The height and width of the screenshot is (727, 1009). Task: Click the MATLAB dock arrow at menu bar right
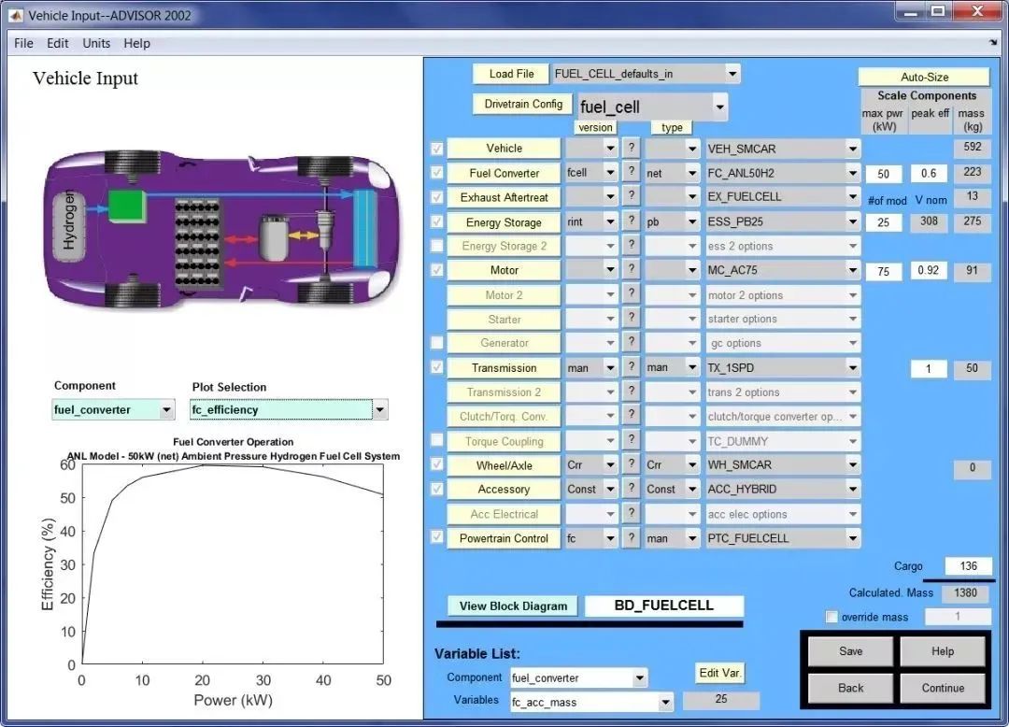[x=993, y=42]
